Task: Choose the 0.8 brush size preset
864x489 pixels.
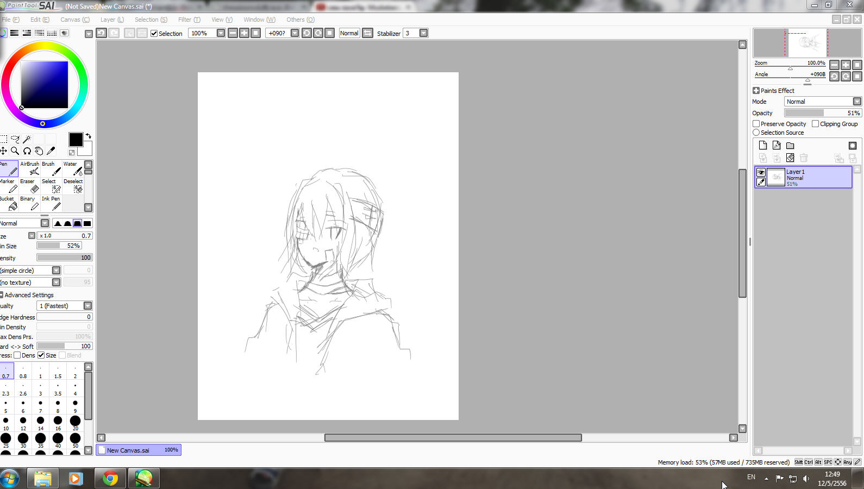Action: point(23,372)
